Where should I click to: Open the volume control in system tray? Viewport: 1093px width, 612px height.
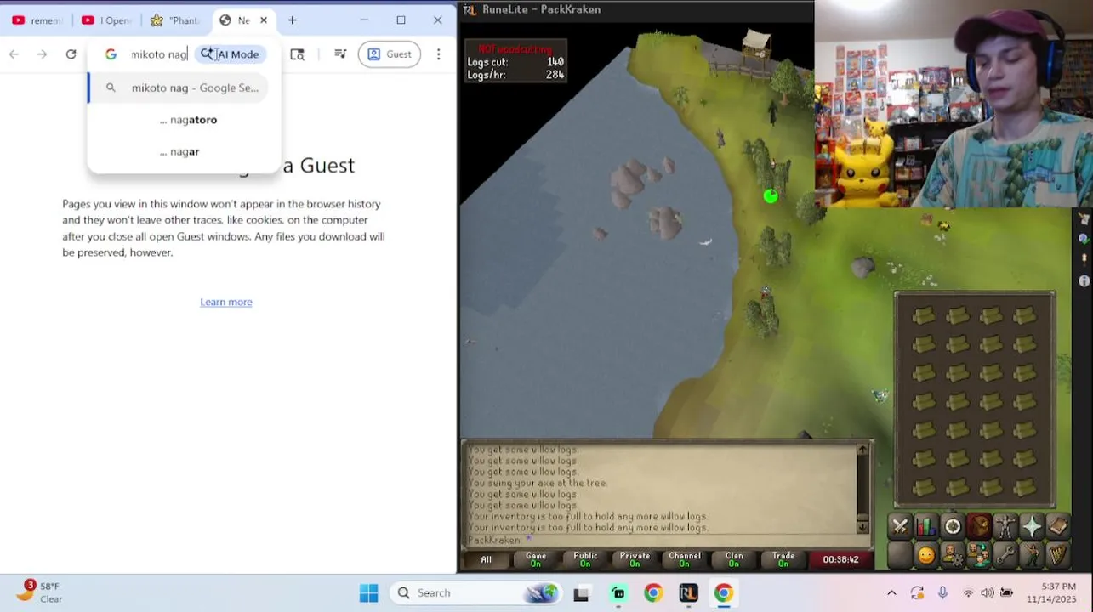click(988, 593)
